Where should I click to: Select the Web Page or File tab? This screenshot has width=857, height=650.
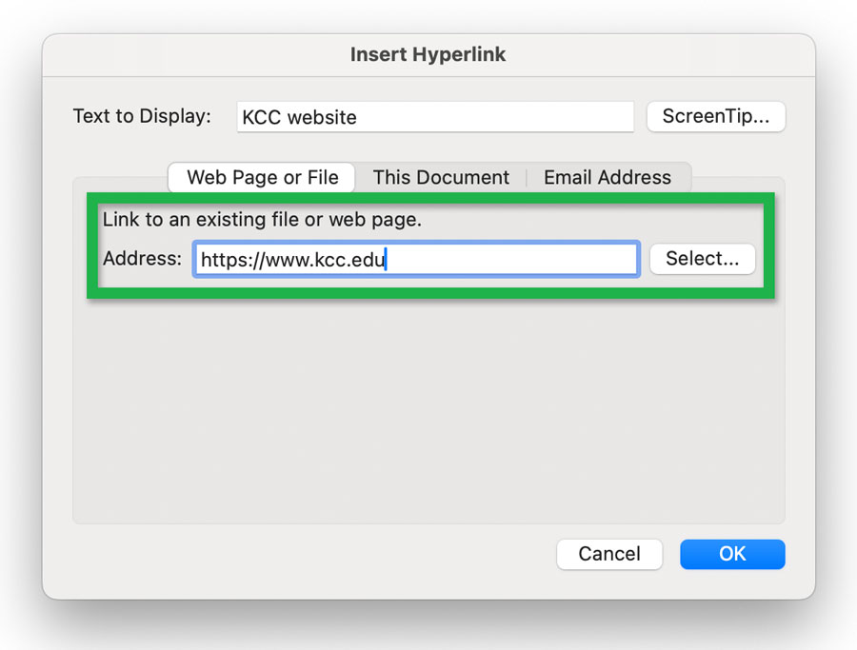pos(261,177)
